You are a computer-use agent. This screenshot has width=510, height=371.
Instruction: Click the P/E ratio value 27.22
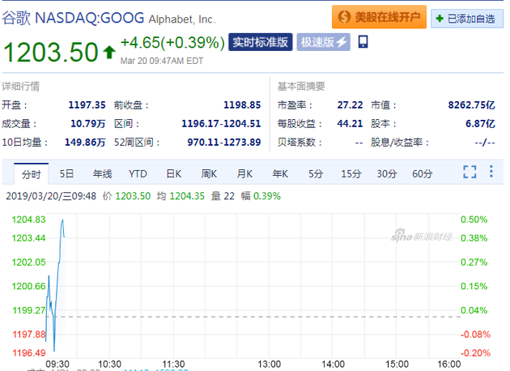click(x=350, y=104)
